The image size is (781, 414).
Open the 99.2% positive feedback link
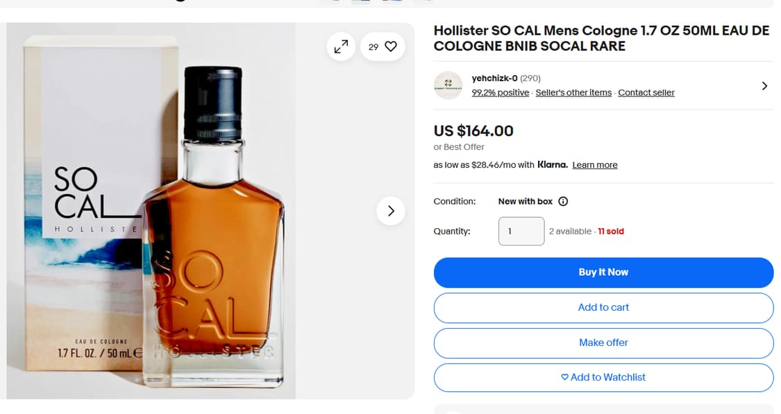click(500, 92)
